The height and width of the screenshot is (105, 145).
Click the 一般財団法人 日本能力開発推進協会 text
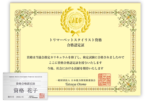tap(75, 80)
